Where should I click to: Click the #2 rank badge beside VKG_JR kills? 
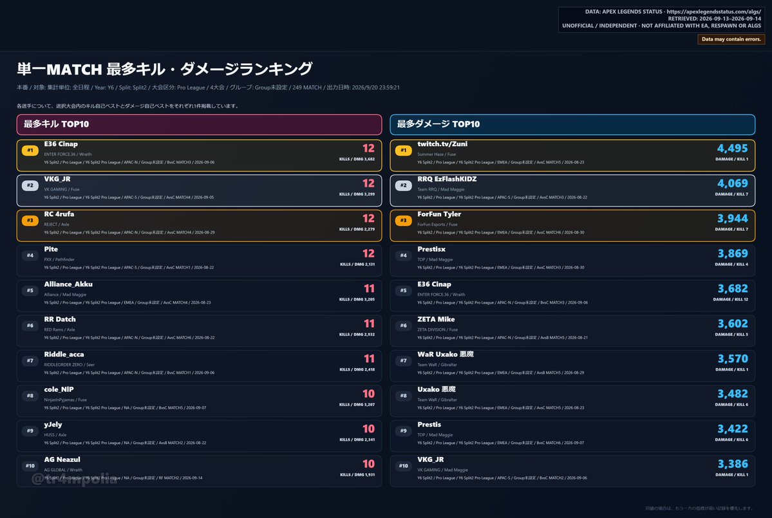click(30, 185)
